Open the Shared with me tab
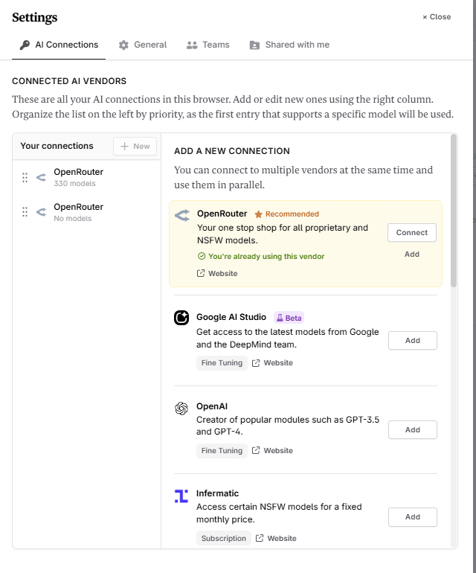 (x=289, y=45)
